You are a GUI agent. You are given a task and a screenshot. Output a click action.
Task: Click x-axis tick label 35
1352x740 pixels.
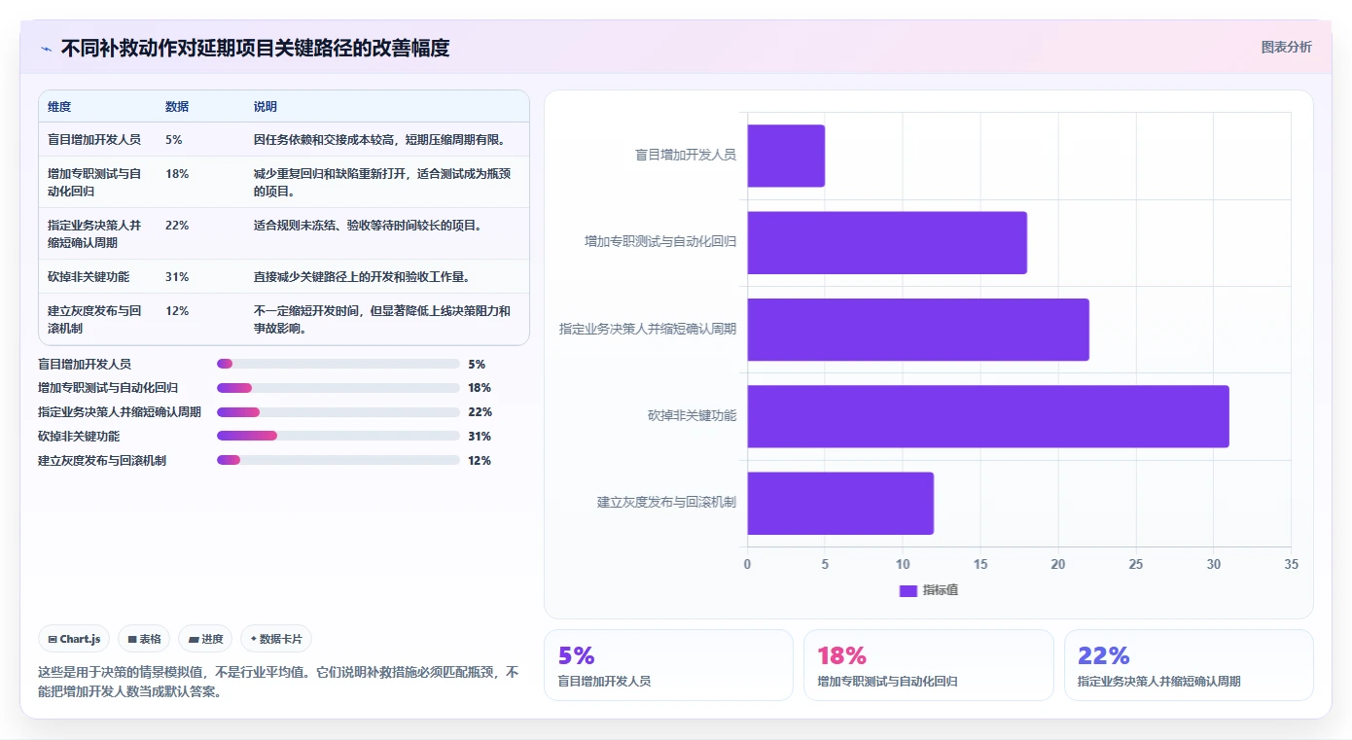[1291, 565]
